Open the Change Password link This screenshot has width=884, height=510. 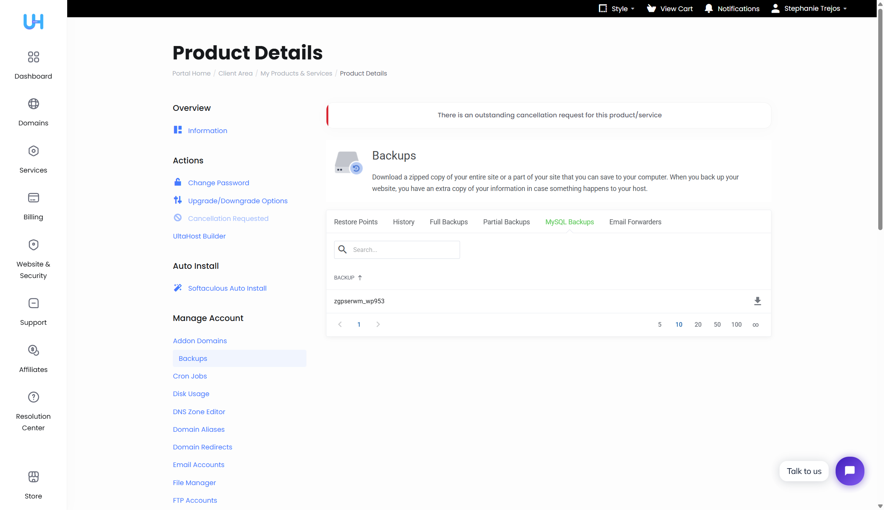(x=219, y=183)
